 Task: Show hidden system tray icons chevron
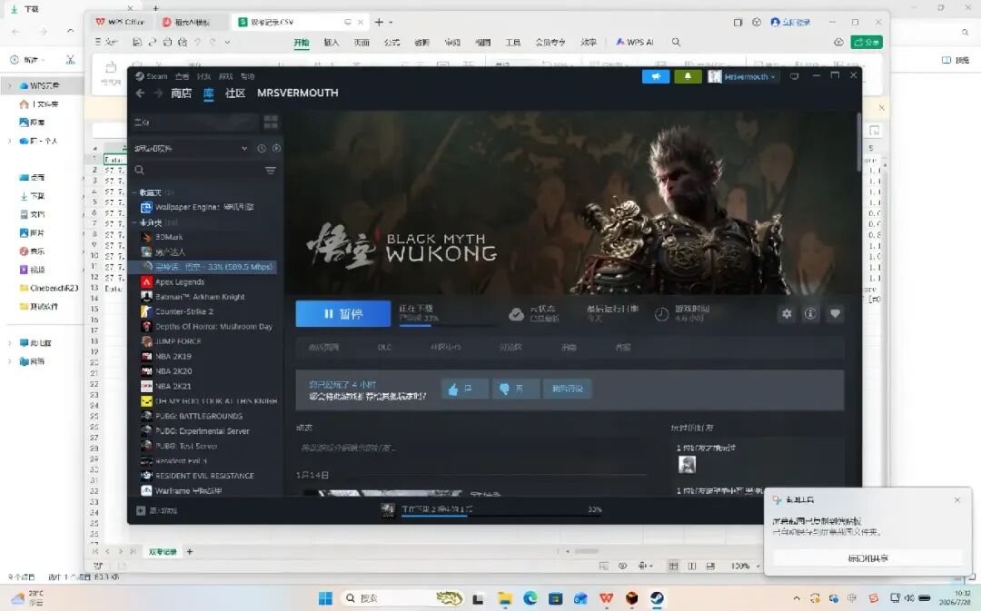click(x=797, y=598)
